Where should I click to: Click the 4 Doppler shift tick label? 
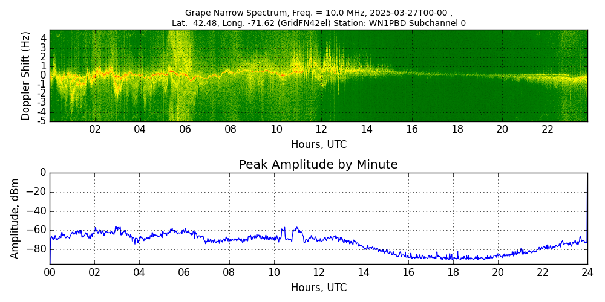(44, 37)
